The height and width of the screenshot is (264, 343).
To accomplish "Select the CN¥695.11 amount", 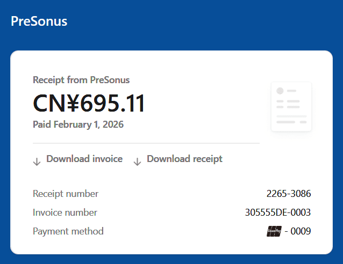I will [89, 103].
